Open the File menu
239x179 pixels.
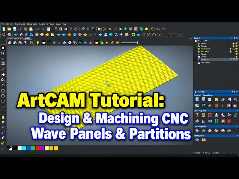click(x=3, y=24)
